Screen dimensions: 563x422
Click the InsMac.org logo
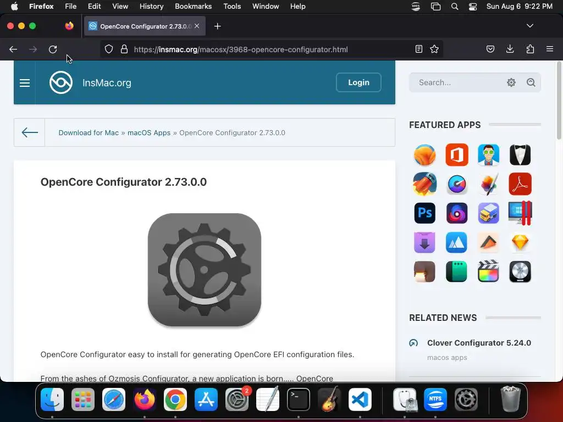pos(61,82)
